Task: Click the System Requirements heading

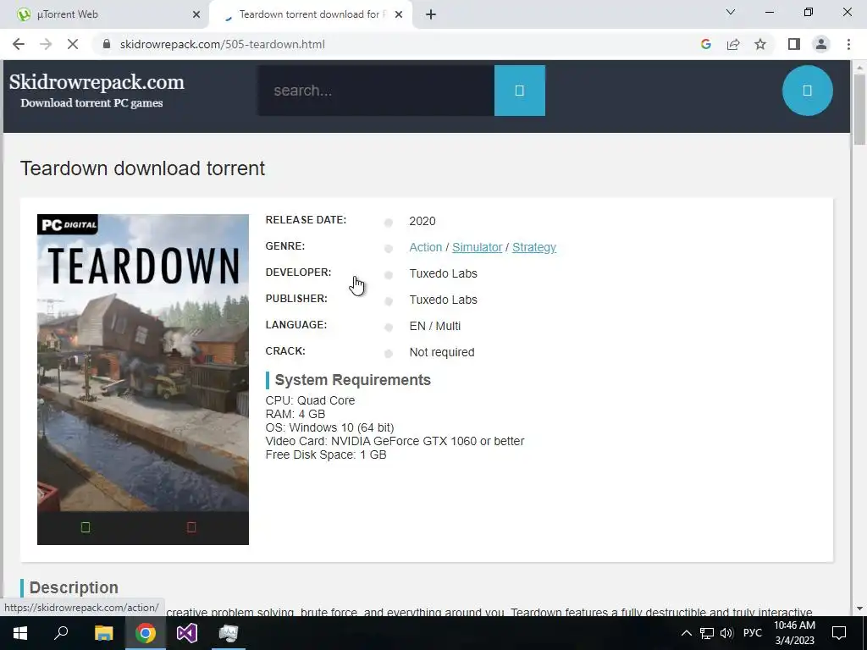Action: click(x=352, y=380)
